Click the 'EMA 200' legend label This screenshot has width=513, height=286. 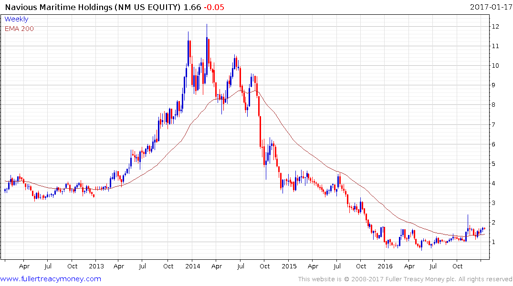click(x=19, y=29)
